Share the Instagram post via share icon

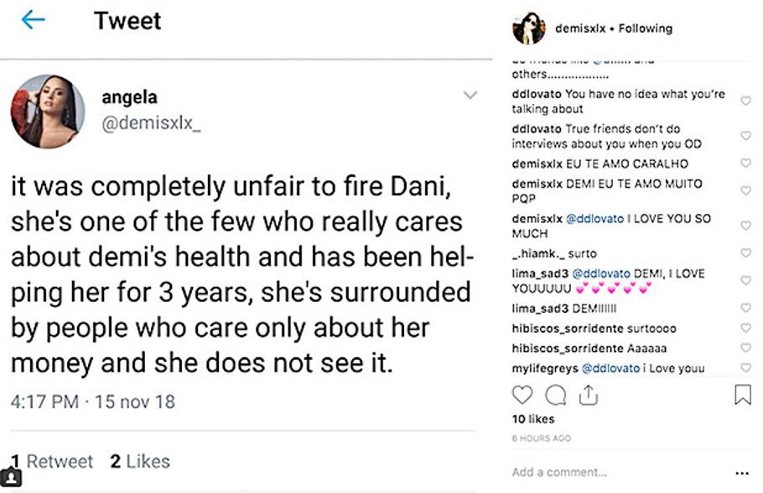click(588, 394)
